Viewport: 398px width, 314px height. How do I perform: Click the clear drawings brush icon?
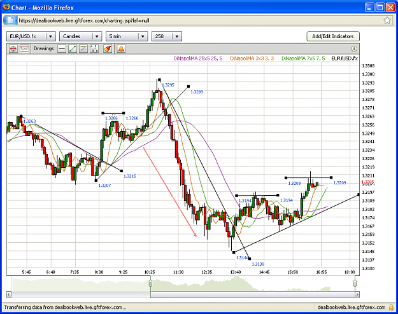pyautogui.click(x=108, y=49)
